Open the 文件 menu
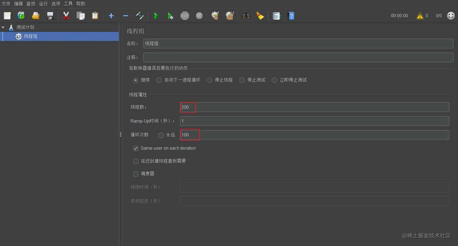This screenshot has height=246, width=458. [x=6, y=4]
